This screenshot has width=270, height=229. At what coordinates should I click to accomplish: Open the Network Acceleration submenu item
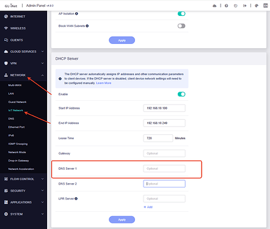pos(21,169)
